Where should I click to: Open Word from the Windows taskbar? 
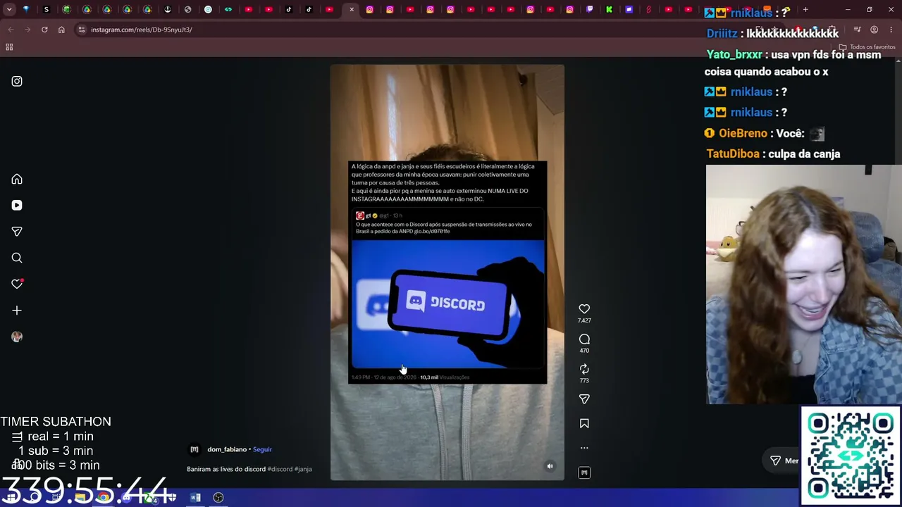pos(196,498)
